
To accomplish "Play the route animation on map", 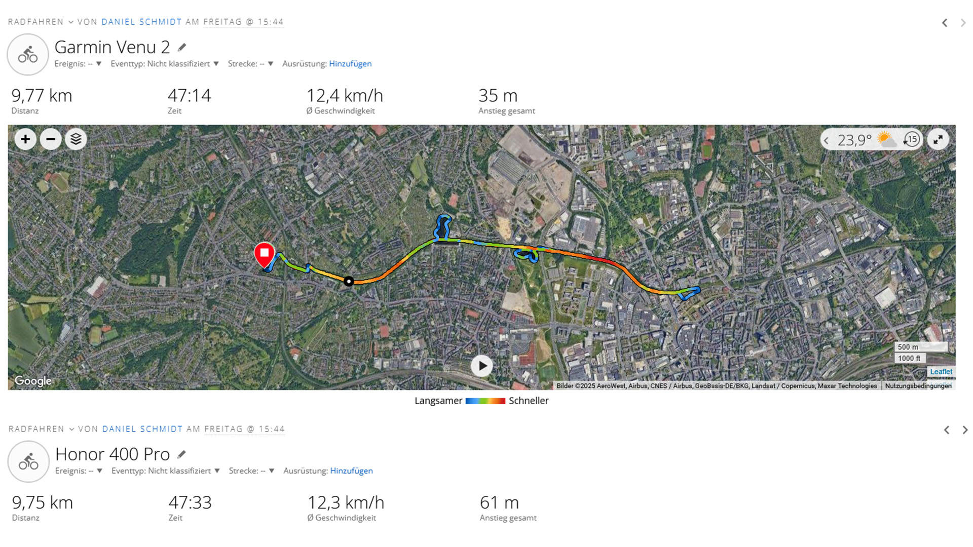I will point(481,366).
